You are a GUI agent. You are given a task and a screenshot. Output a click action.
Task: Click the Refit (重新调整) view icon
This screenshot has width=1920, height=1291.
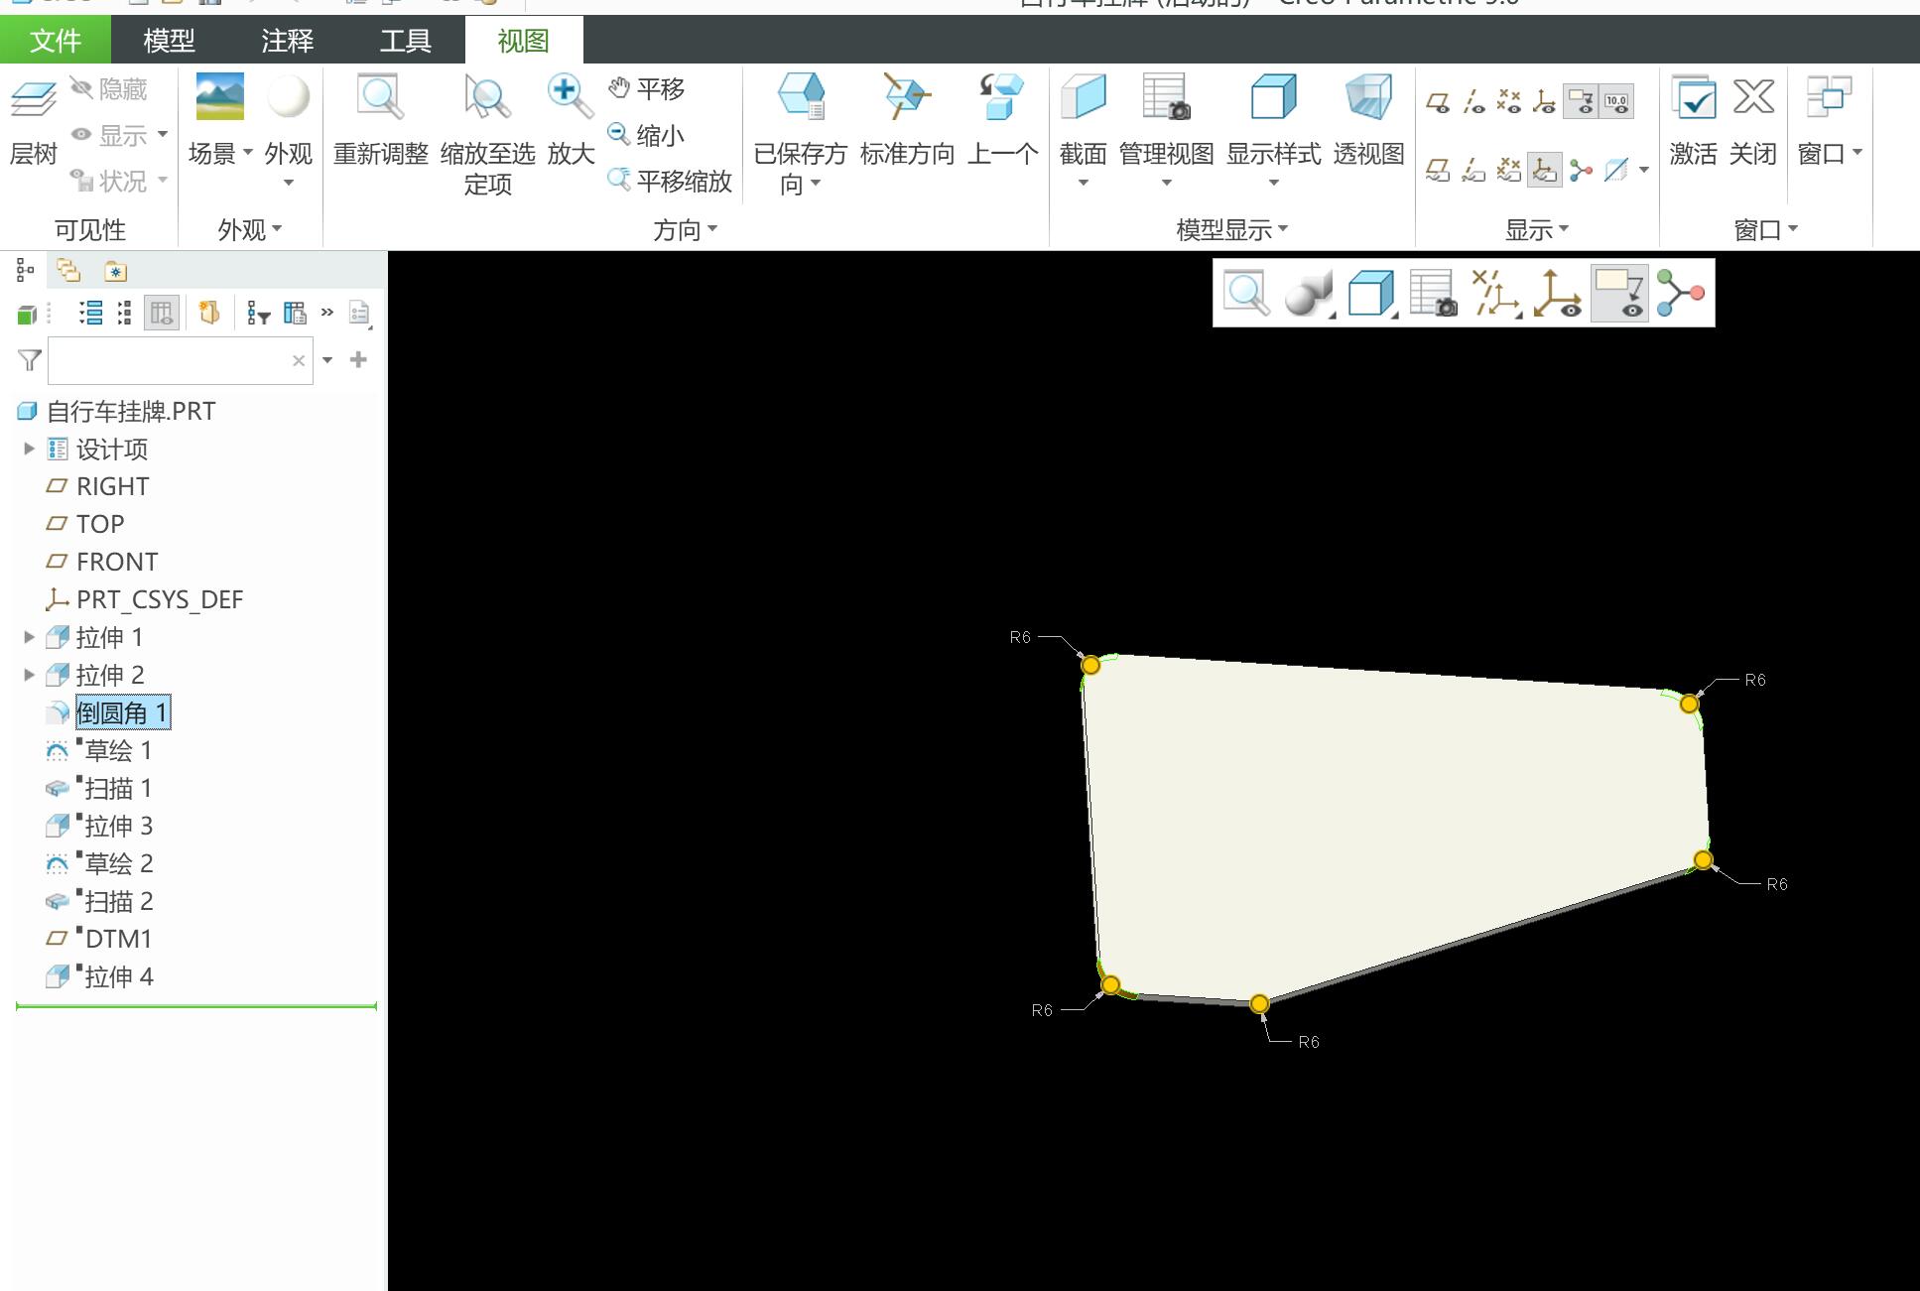[380, 97]
